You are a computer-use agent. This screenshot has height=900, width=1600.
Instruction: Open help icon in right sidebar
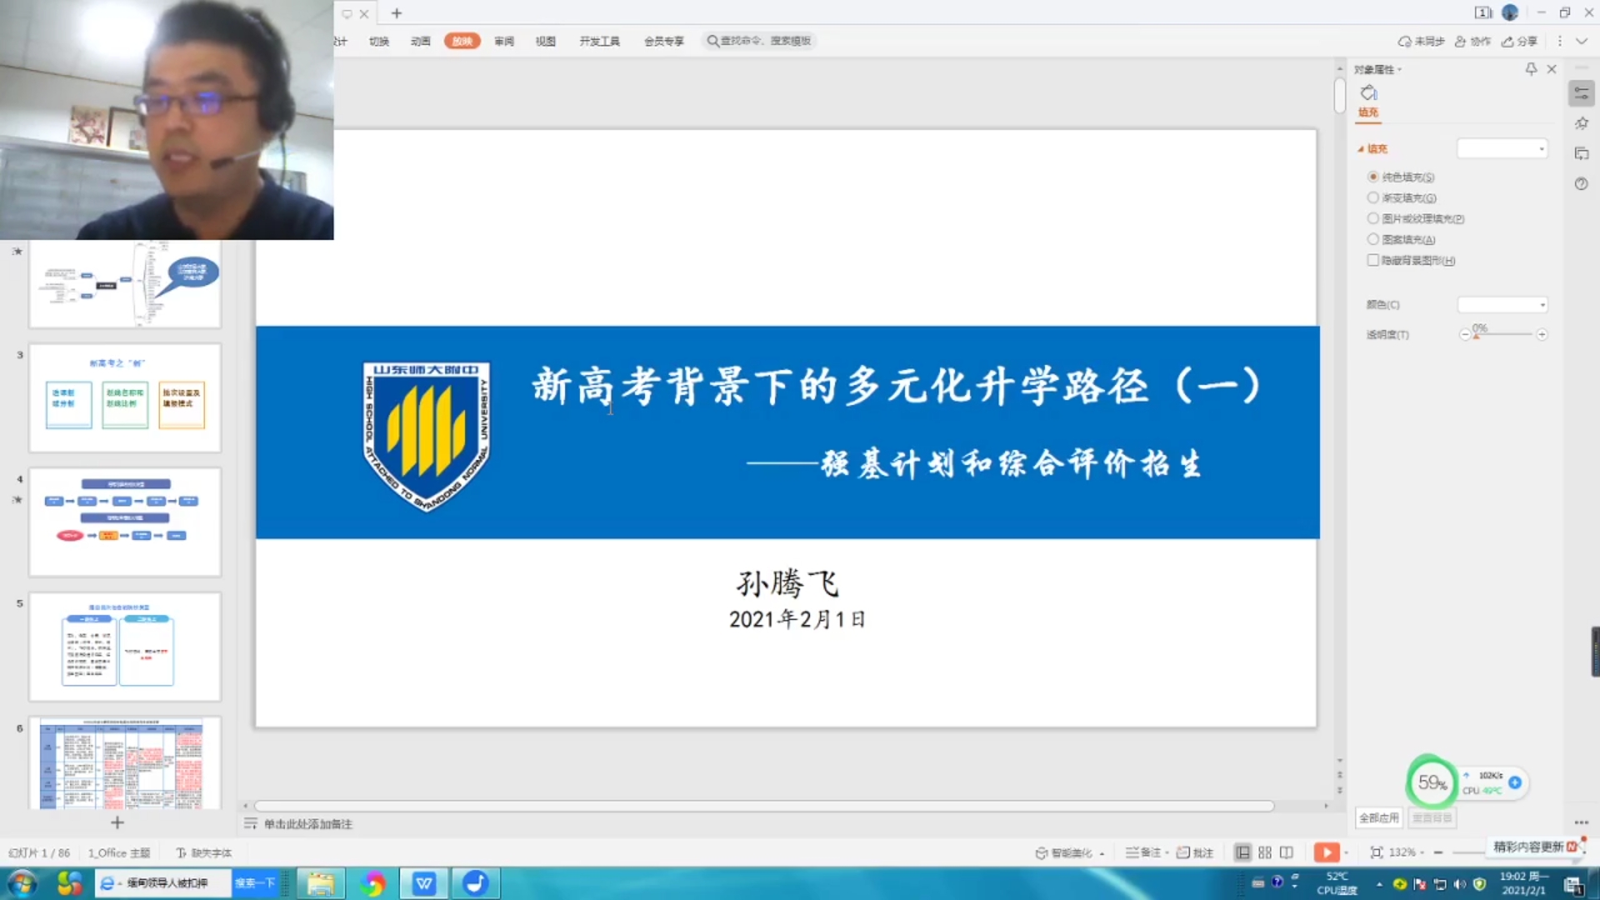tap(1581, 184)
